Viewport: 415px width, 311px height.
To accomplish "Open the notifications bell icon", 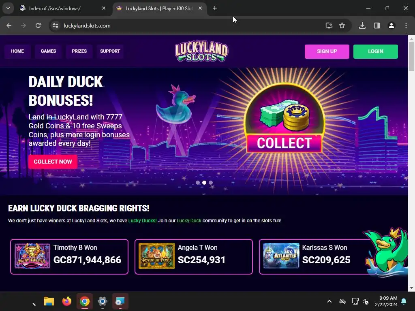I will coord(404,301).
